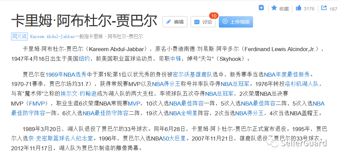Viewport: 338px width, 157px height.
Task: Click the 收藏 star icon
Action: (x=274, y=8)
